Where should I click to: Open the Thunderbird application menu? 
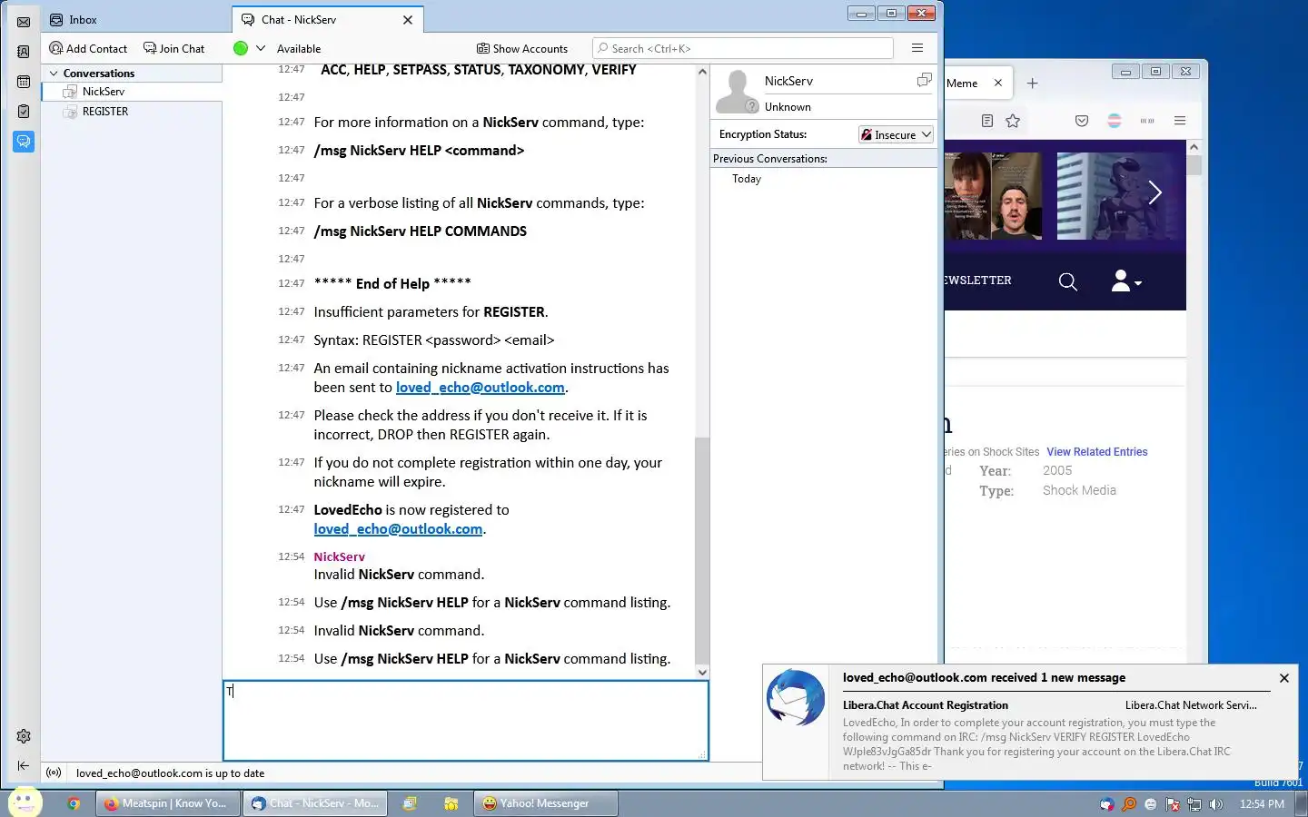coord(917,48)
